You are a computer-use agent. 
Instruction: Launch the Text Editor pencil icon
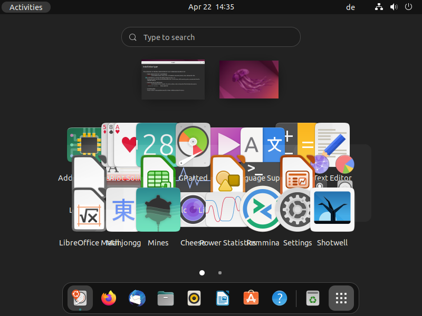click(x=333, y=141)
